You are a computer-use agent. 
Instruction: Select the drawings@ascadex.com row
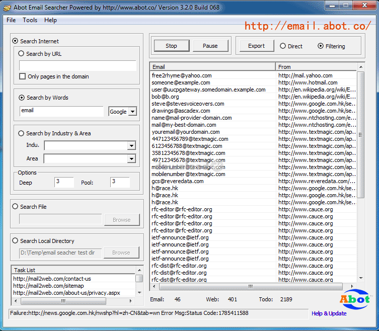coord(253,111)
